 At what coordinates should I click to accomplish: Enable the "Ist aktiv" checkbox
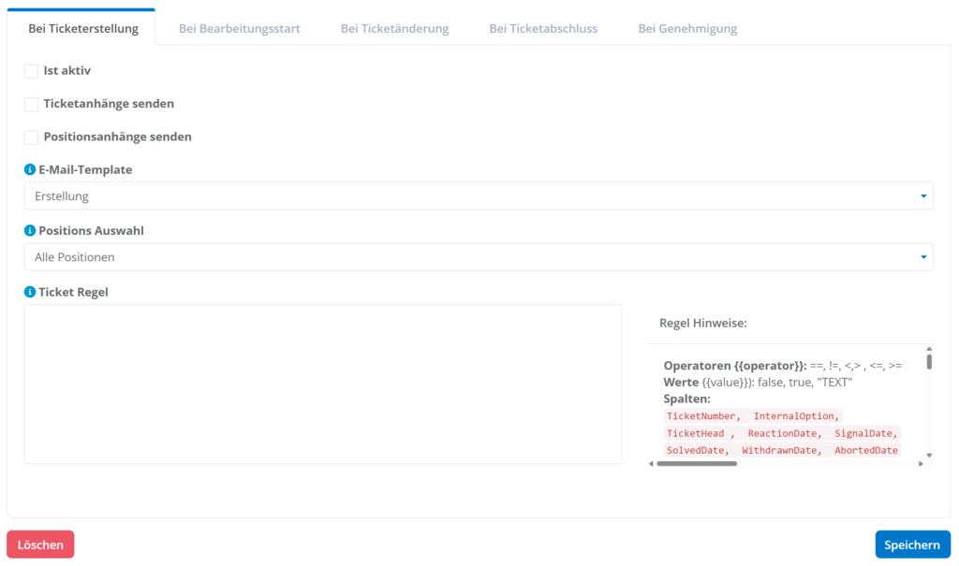(31, 71)
